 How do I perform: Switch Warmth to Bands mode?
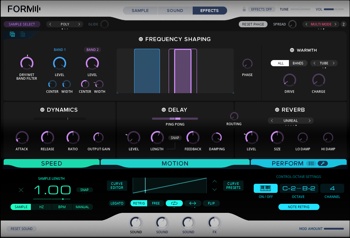point(298,63)
